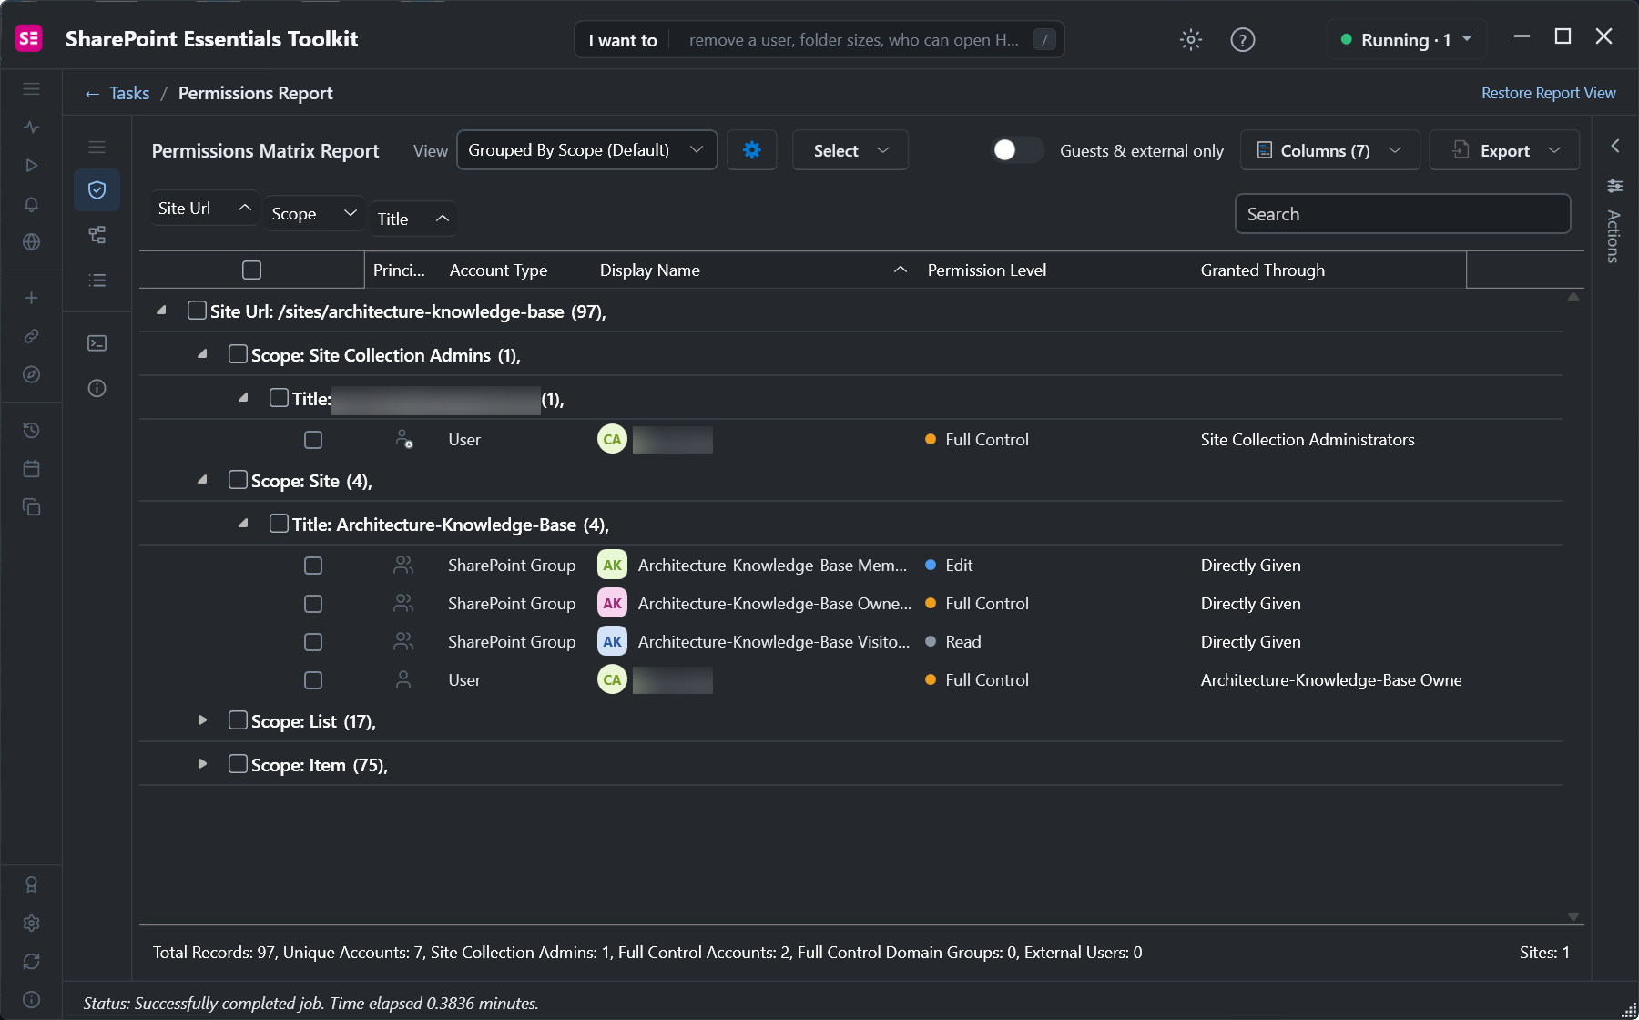Click the plus add icon in left rail

31,298
